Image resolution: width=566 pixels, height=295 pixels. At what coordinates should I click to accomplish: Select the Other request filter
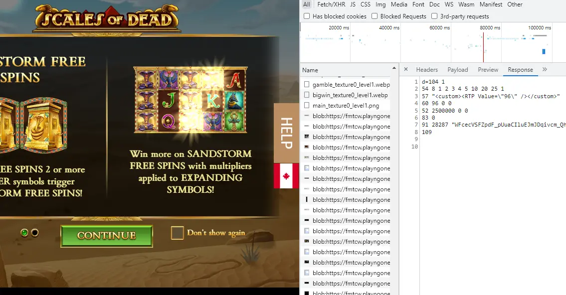515,4
